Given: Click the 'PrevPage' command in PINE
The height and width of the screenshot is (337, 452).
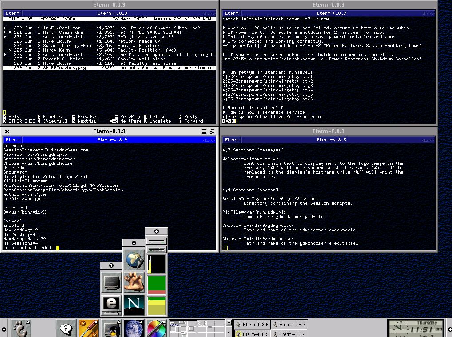Looking at the screenshot, I should [131, 117].
